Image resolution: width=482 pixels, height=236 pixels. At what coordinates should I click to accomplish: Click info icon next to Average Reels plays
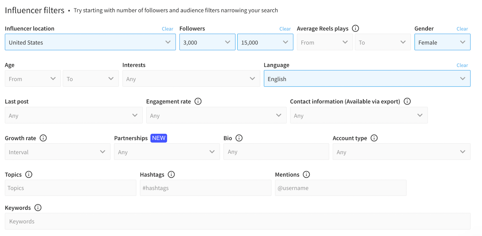coord(355,28)
